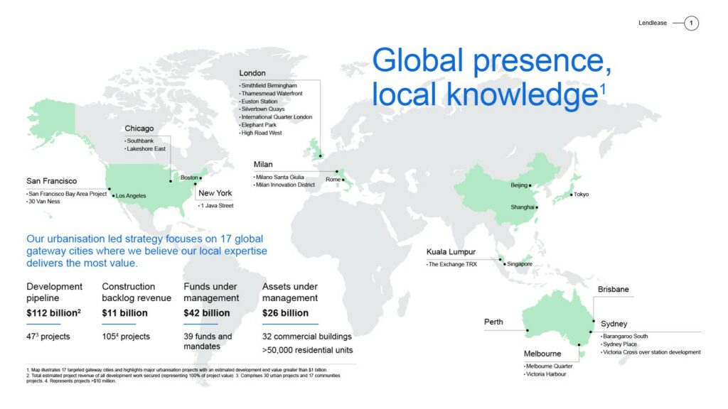Click the Beijing map marker dot

[x=530, y=185]
